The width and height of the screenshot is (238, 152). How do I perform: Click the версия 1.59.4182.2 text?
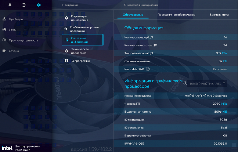pos(91,149)
